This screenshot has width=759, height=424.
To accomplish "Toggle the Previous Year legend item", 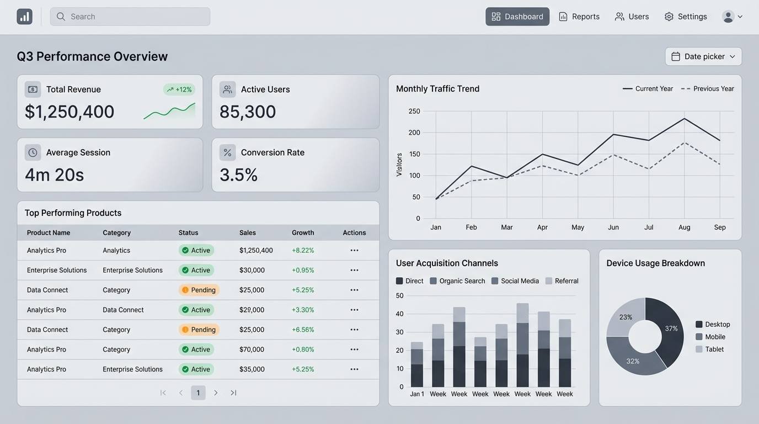I will (708, 88).
